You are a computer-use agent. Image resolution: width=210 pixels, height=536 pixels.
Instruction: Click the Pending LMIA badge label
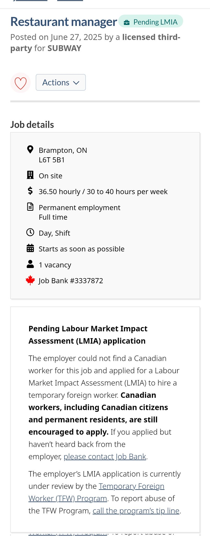tap(155, 22)
